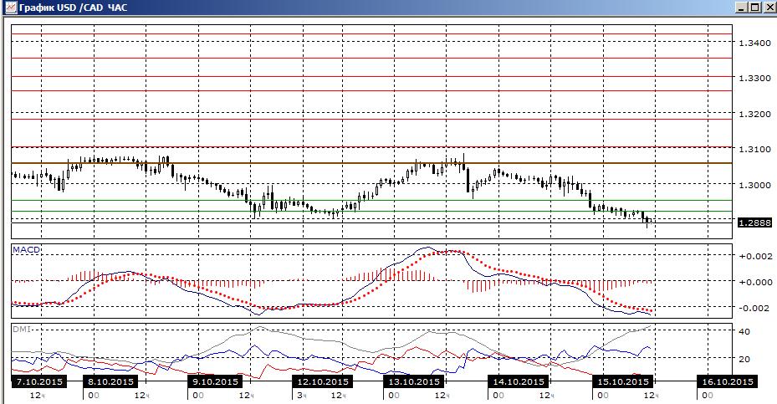Image resolution: width=777 pixels, height=404 pixels.
Task: Click the 40 value on DMI scale
Action: coord(744,331)
